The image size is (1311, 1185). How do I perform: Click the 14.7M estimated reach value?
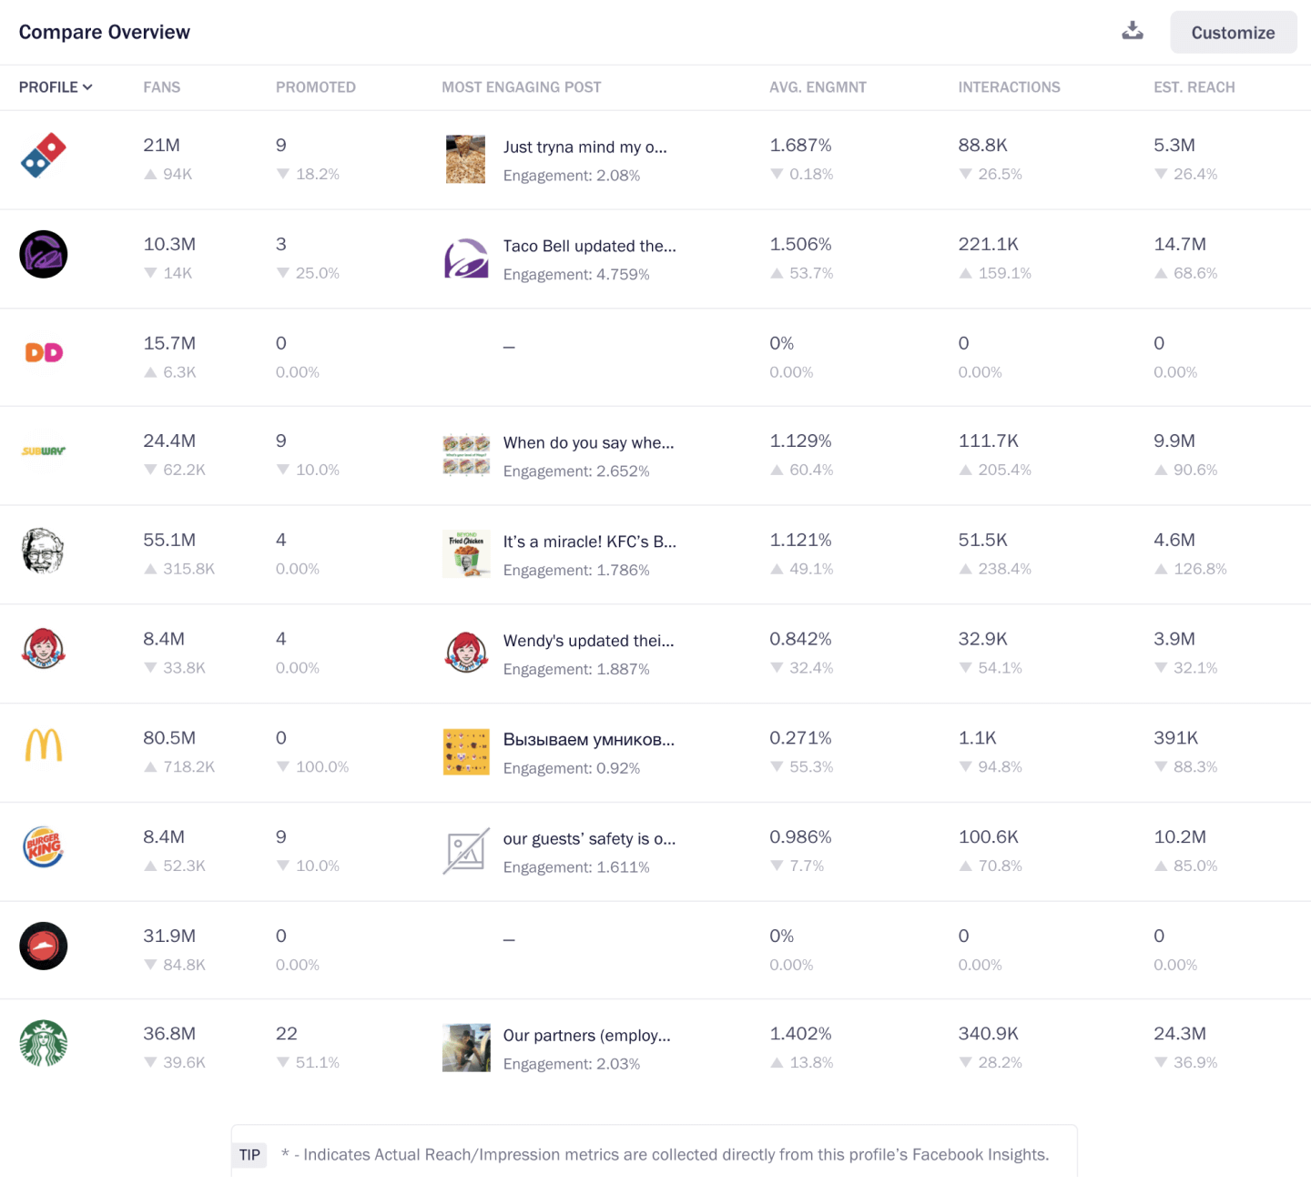pyautogui.click(x=1180, y=244)
